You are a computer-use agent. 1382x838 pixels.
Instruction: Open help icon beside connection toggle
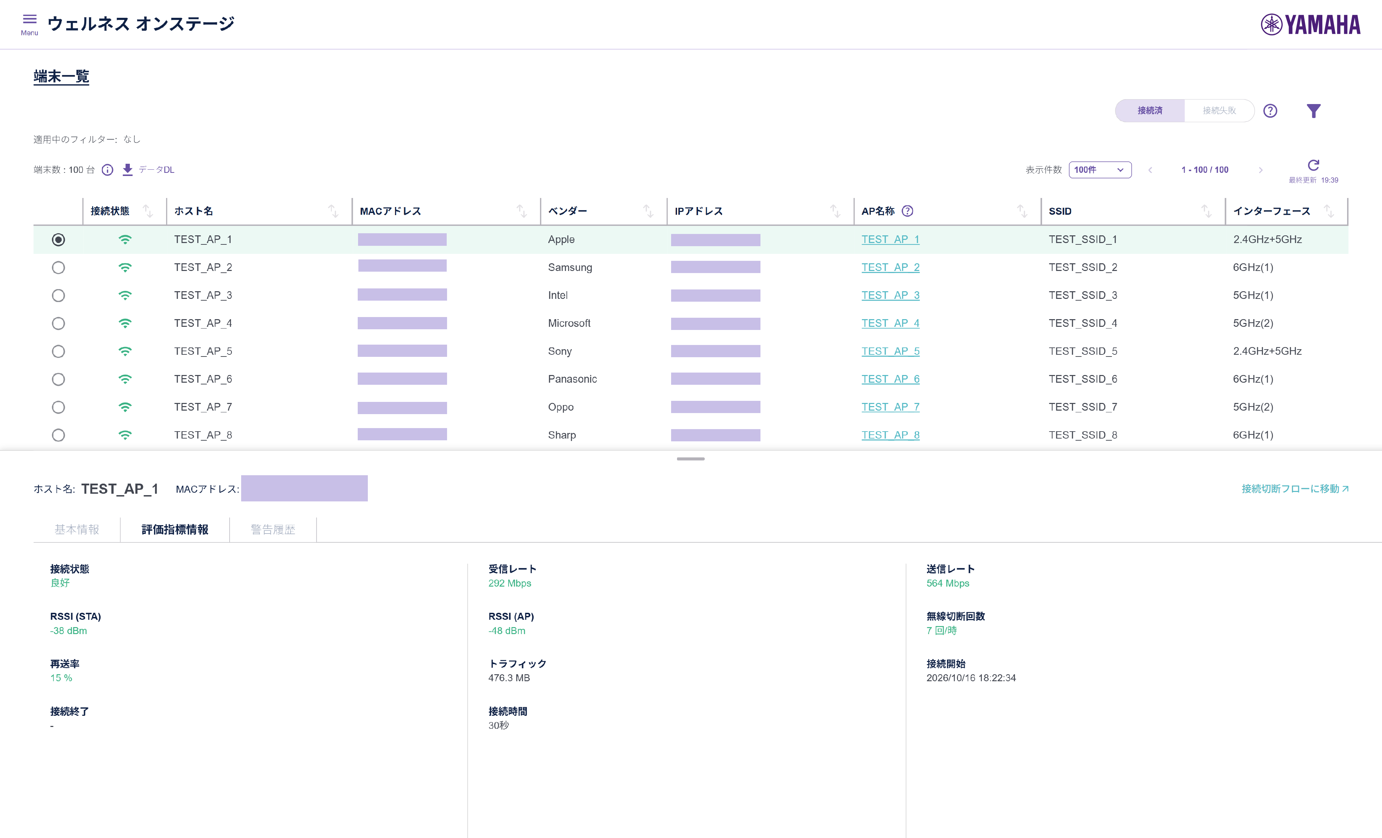[1270, 111]
